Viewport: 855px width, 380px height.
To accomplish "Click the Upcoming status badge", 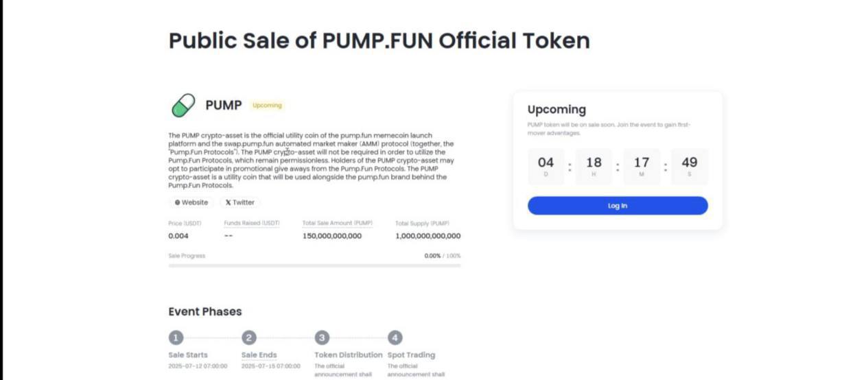I will (x=267, y=106).
